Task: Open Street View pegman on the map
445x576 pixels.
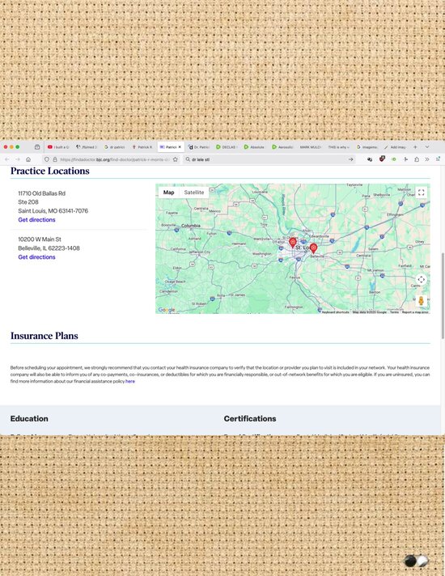Action: [x=421, y=301]
